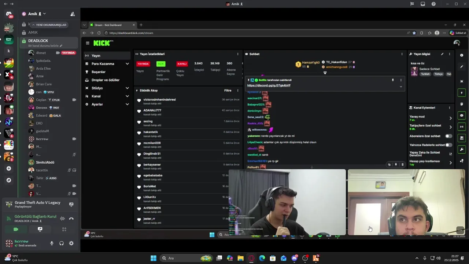
Task: Click the Turkish tag
Action: [x=425, y=74]
